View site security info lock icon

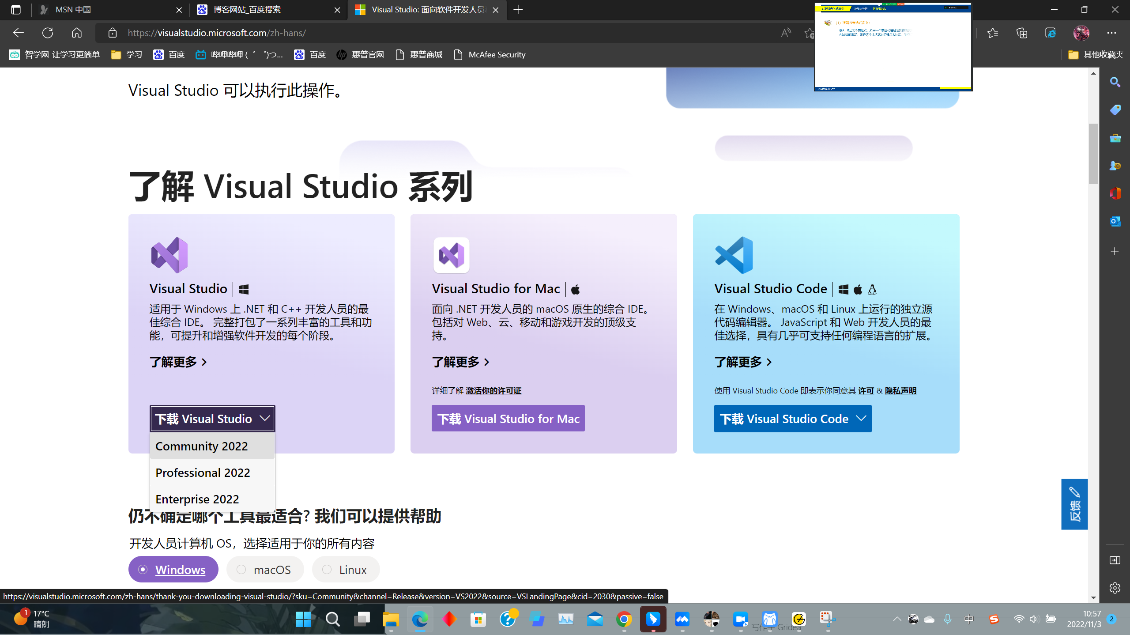tap(113, 33)
